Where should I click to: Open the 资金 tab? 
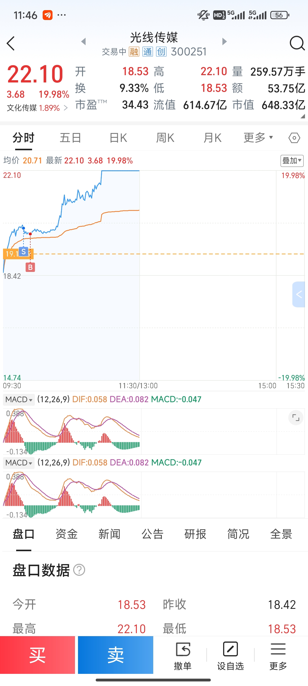[67, 534]
